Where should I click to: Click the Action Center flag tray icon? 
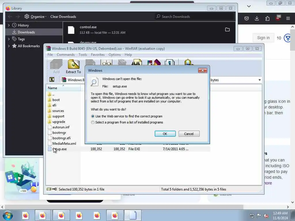(259, 216)
